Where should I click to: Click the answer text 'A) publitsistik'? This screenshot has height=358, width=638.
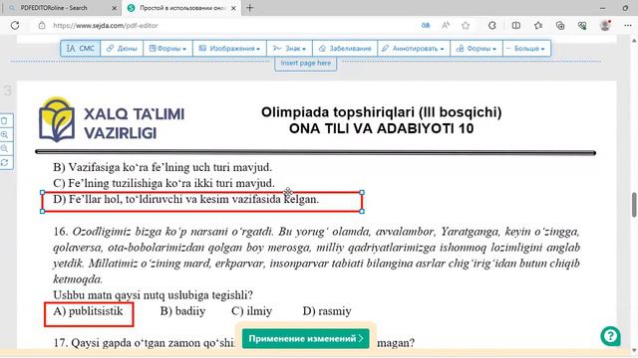tap(88, 311)
